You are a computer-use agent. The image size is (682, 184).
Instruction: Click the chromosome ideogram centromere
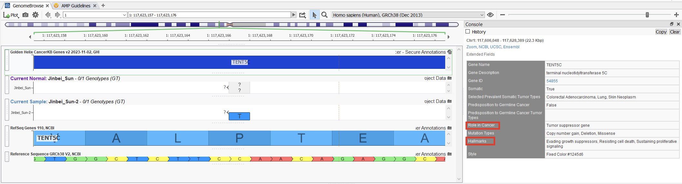point(229,24)
